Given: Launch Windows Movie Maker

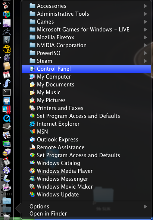Looking at the screenshot, I should pos(86,187).
